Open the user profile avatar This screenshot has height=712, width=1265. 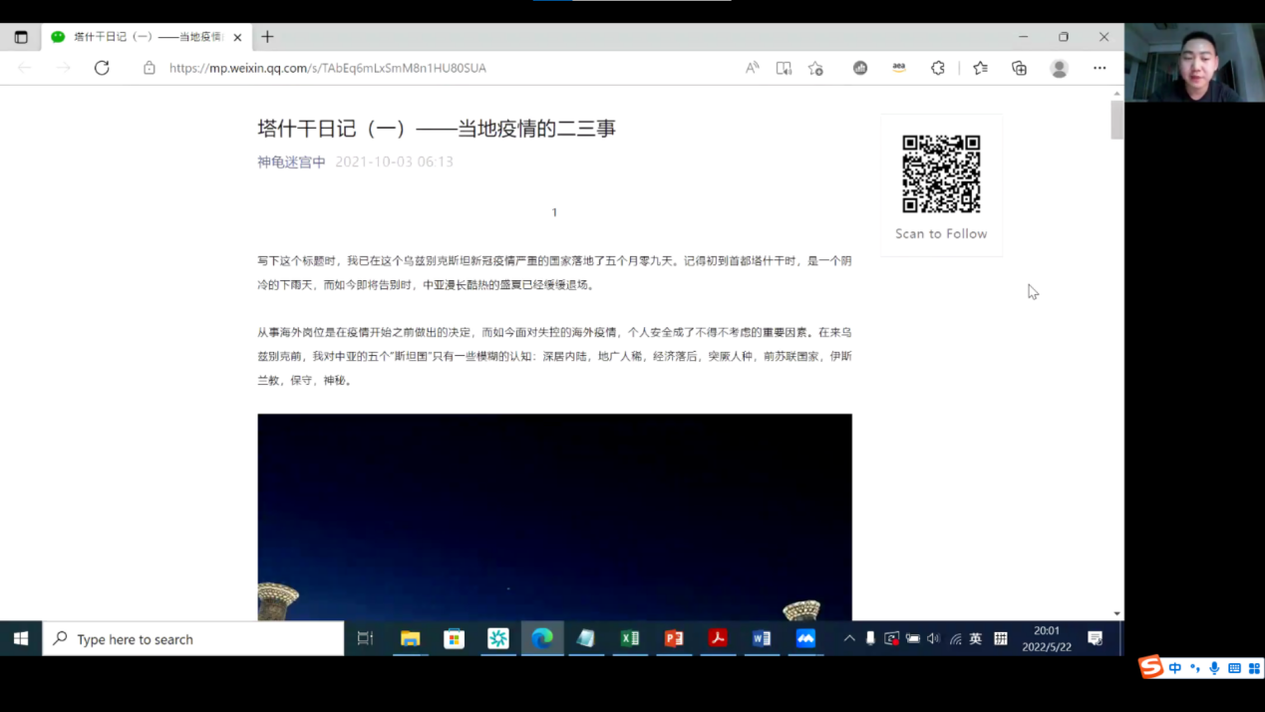(x=1059, y=68)
